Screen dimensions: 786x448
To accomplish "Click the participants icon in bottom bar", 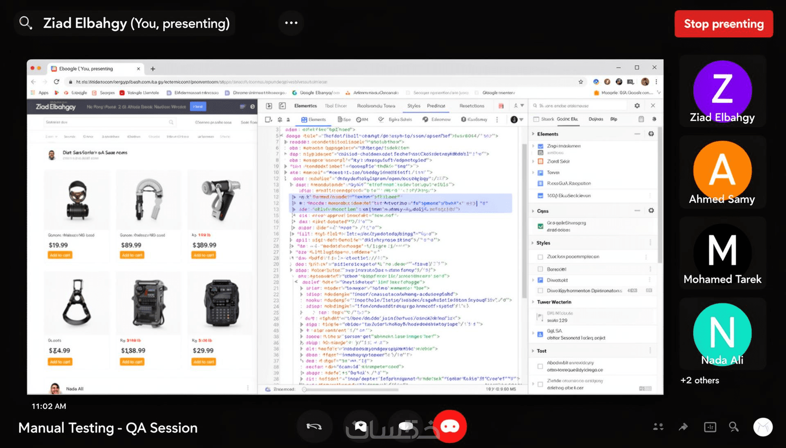I will [658, 427].
